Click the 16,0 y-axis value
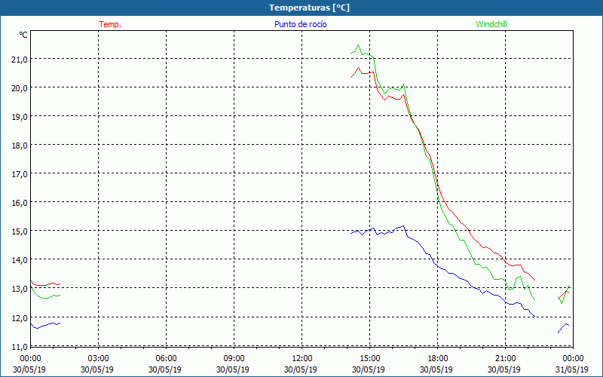 click(20, 202)
